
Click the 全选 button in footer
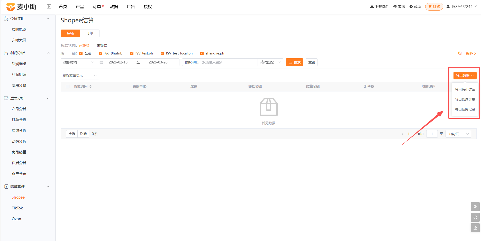click(x=72, y=134)
